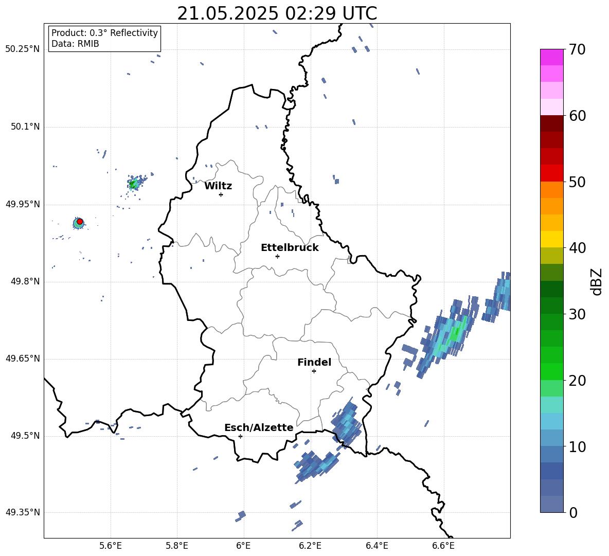Click the 50.25°N latitude label

pyautogui.click(x=23, y=49)
